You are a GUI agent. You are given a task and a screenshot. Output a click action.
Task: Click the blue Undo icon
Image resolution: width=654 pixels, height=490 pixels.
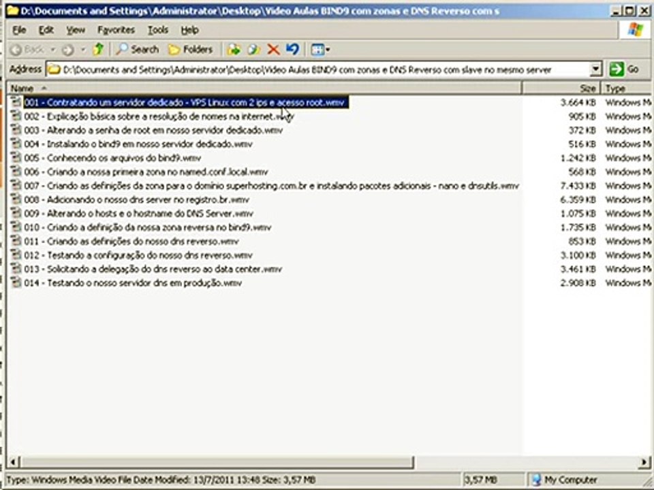[292, 50]
